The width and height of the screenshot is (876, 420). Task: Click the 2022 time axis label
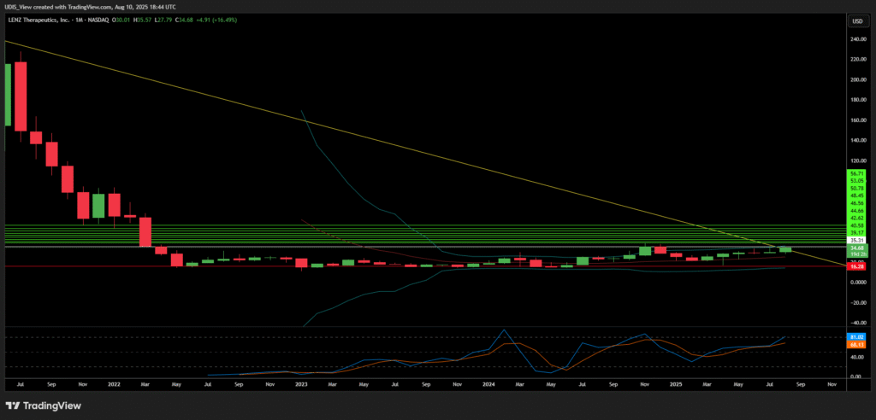pos(114,385)
